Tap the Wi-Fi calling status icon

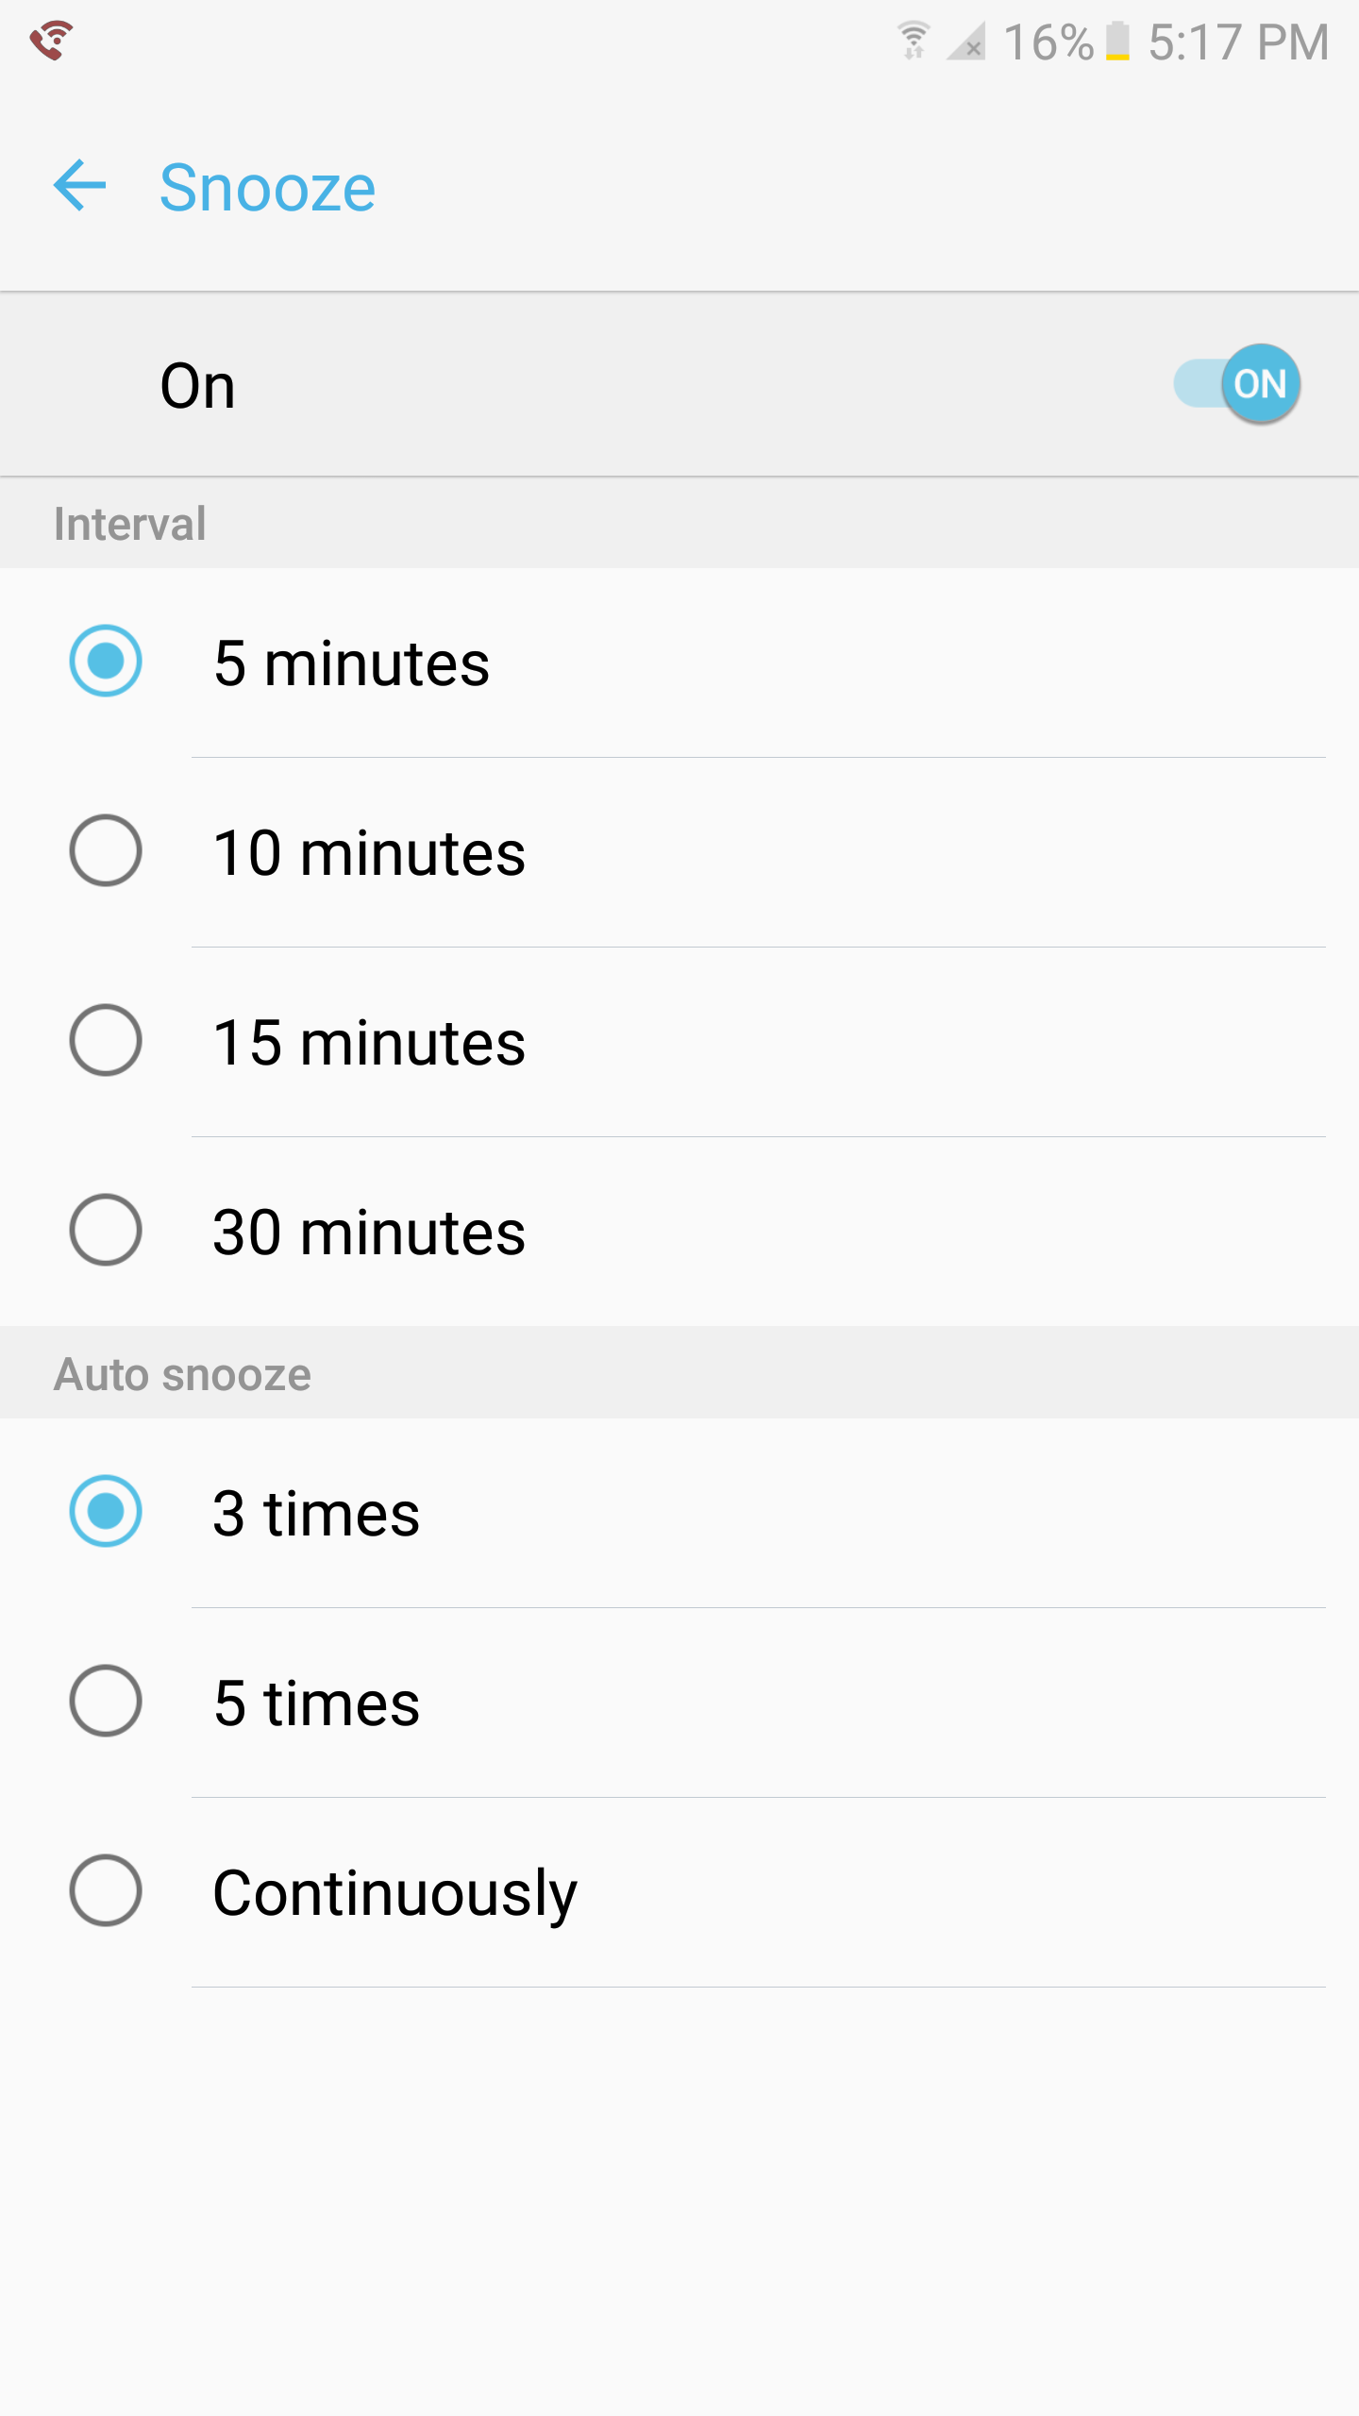pyautogui.click(x=51, y=41)
